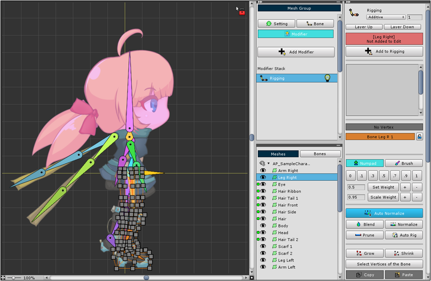This screenshot has height=281, width=431.
Task: Paste the copied weights
Action: point(404,275)
